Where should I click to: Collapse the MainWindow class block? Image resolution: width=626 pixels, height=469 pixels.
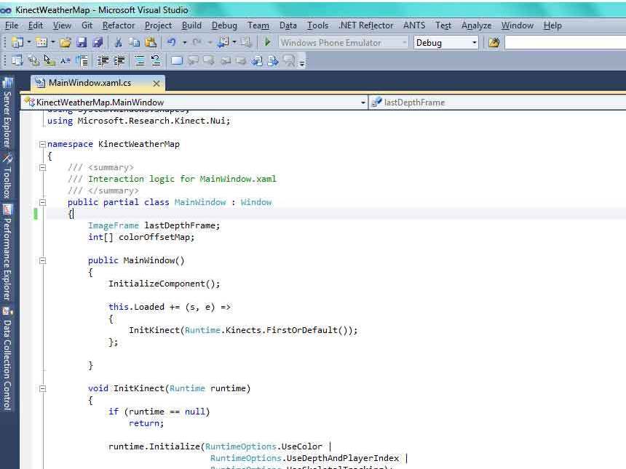[42, 202]
